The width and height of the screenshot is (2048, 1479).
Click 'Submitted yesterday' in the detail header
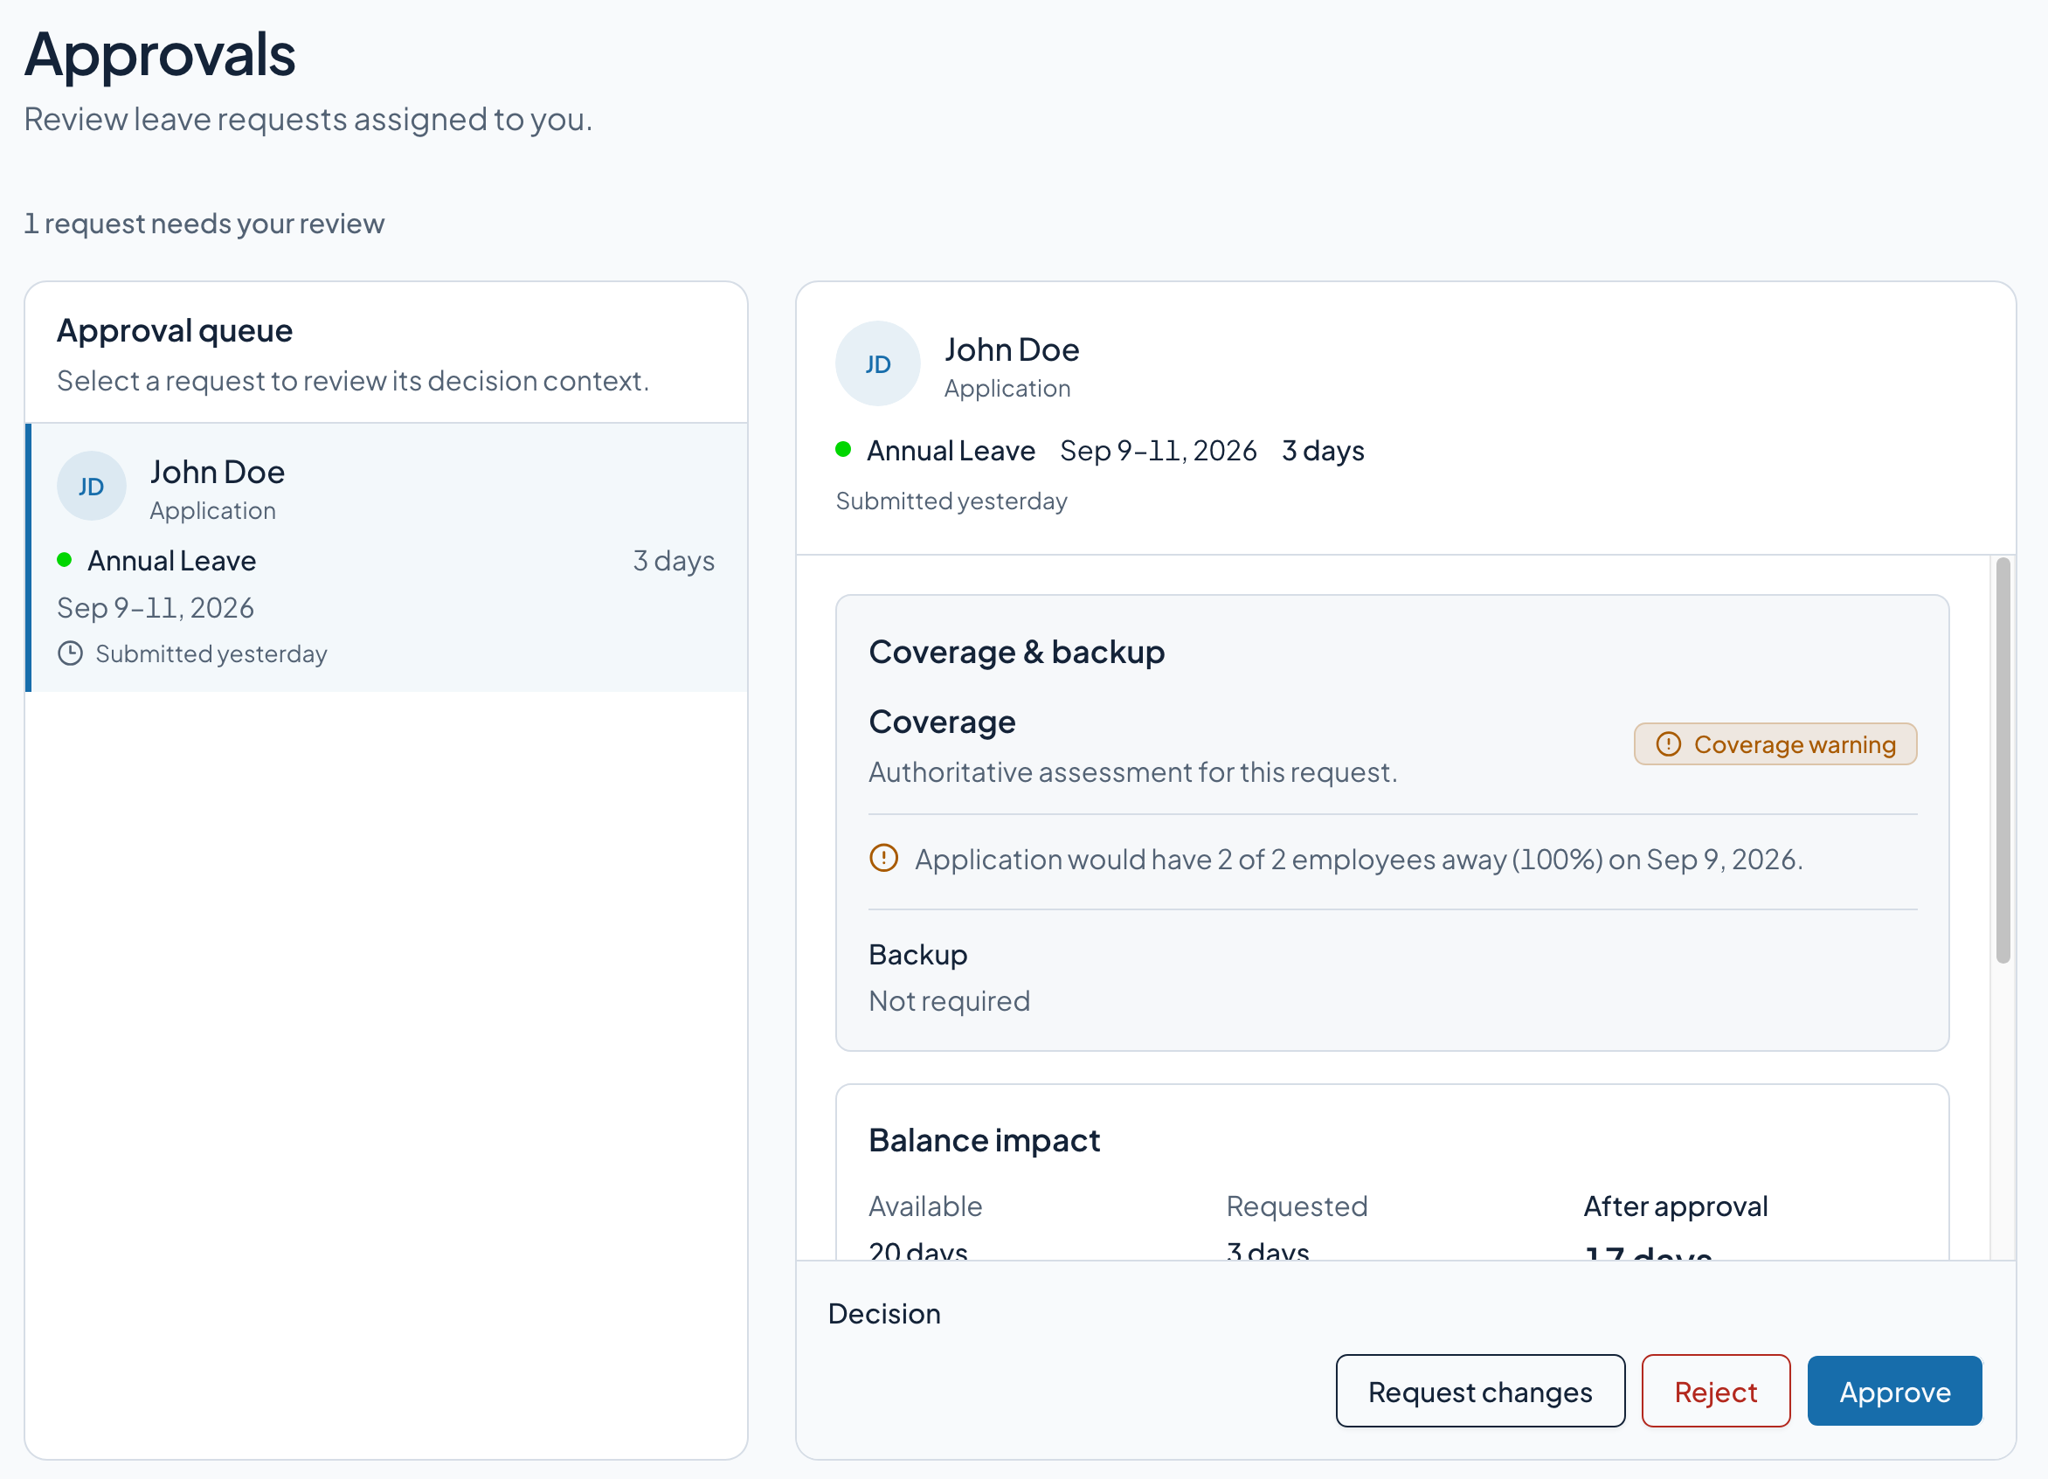951,501
